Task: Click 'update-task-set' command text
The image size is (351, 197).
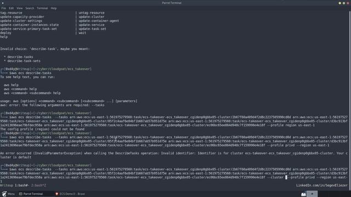Action: pyautogui.click(x=92, y=29)
